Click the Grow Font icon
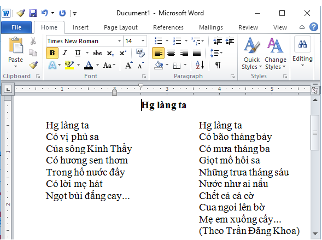 pyautogui.click(x=129, y=65)
